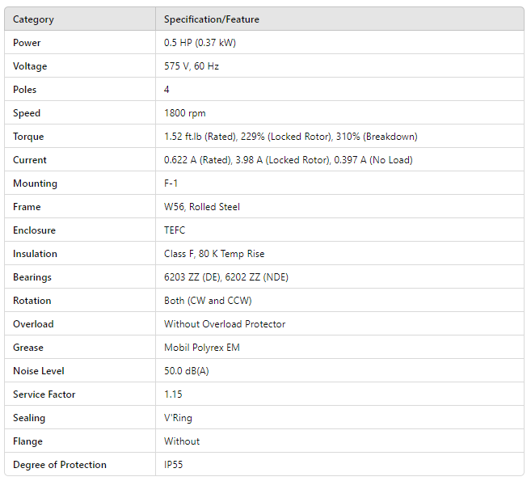The image size is (531, 481).
Task: Click the 0.5 HP (0.37 kW) value
Action: click(x=200, y=43)
